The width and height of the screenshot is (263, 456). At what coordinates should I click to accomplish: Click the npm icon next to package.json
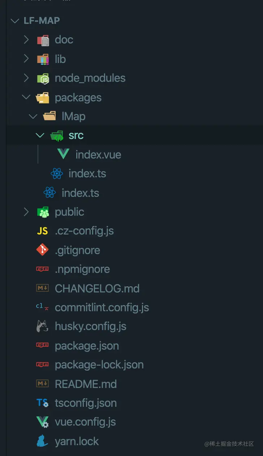click(42, 345)
